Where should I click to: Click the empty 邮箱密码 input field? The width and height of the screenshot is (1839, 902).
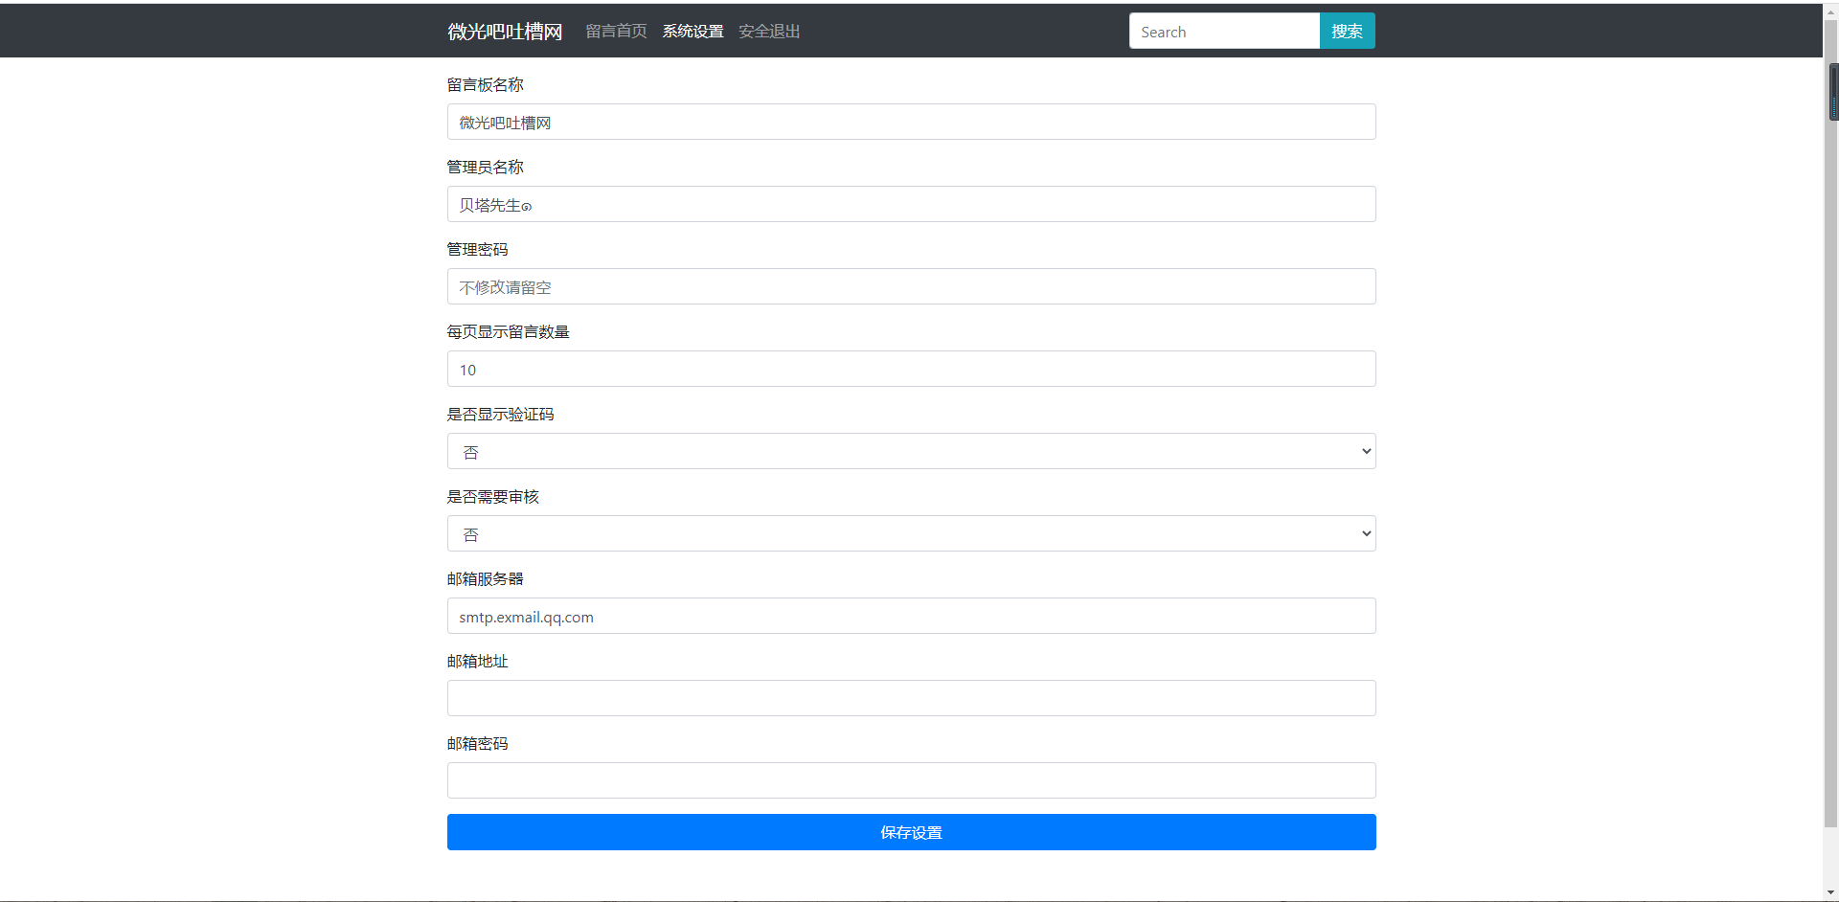910,779
